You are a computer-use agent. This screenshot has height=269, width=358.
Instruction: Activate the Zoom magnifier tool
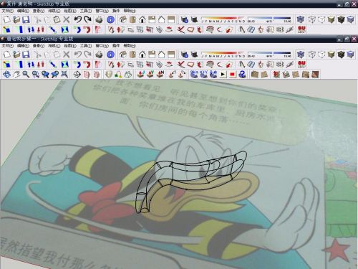(26, 75)
